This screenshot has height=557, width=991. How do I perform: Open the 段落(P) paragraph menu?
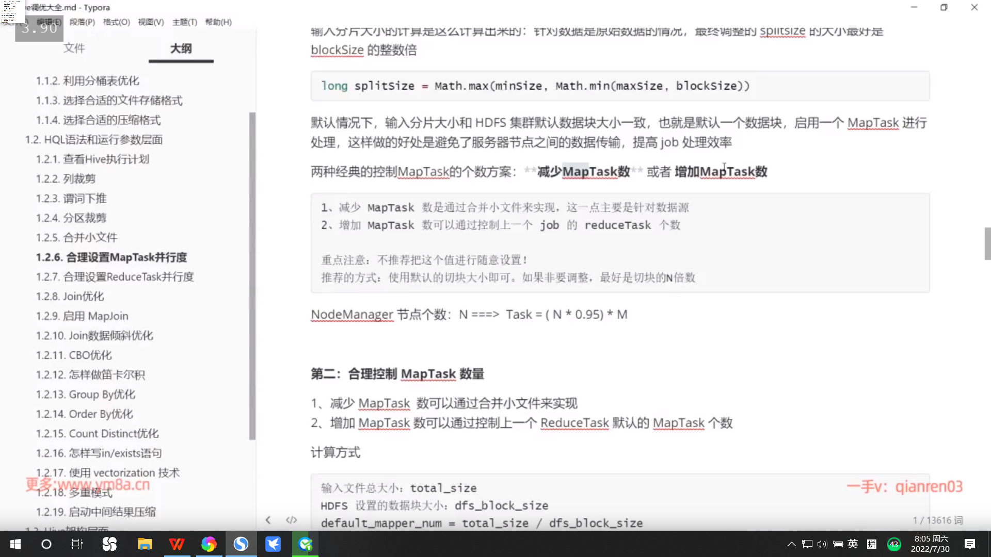(82, 22)
